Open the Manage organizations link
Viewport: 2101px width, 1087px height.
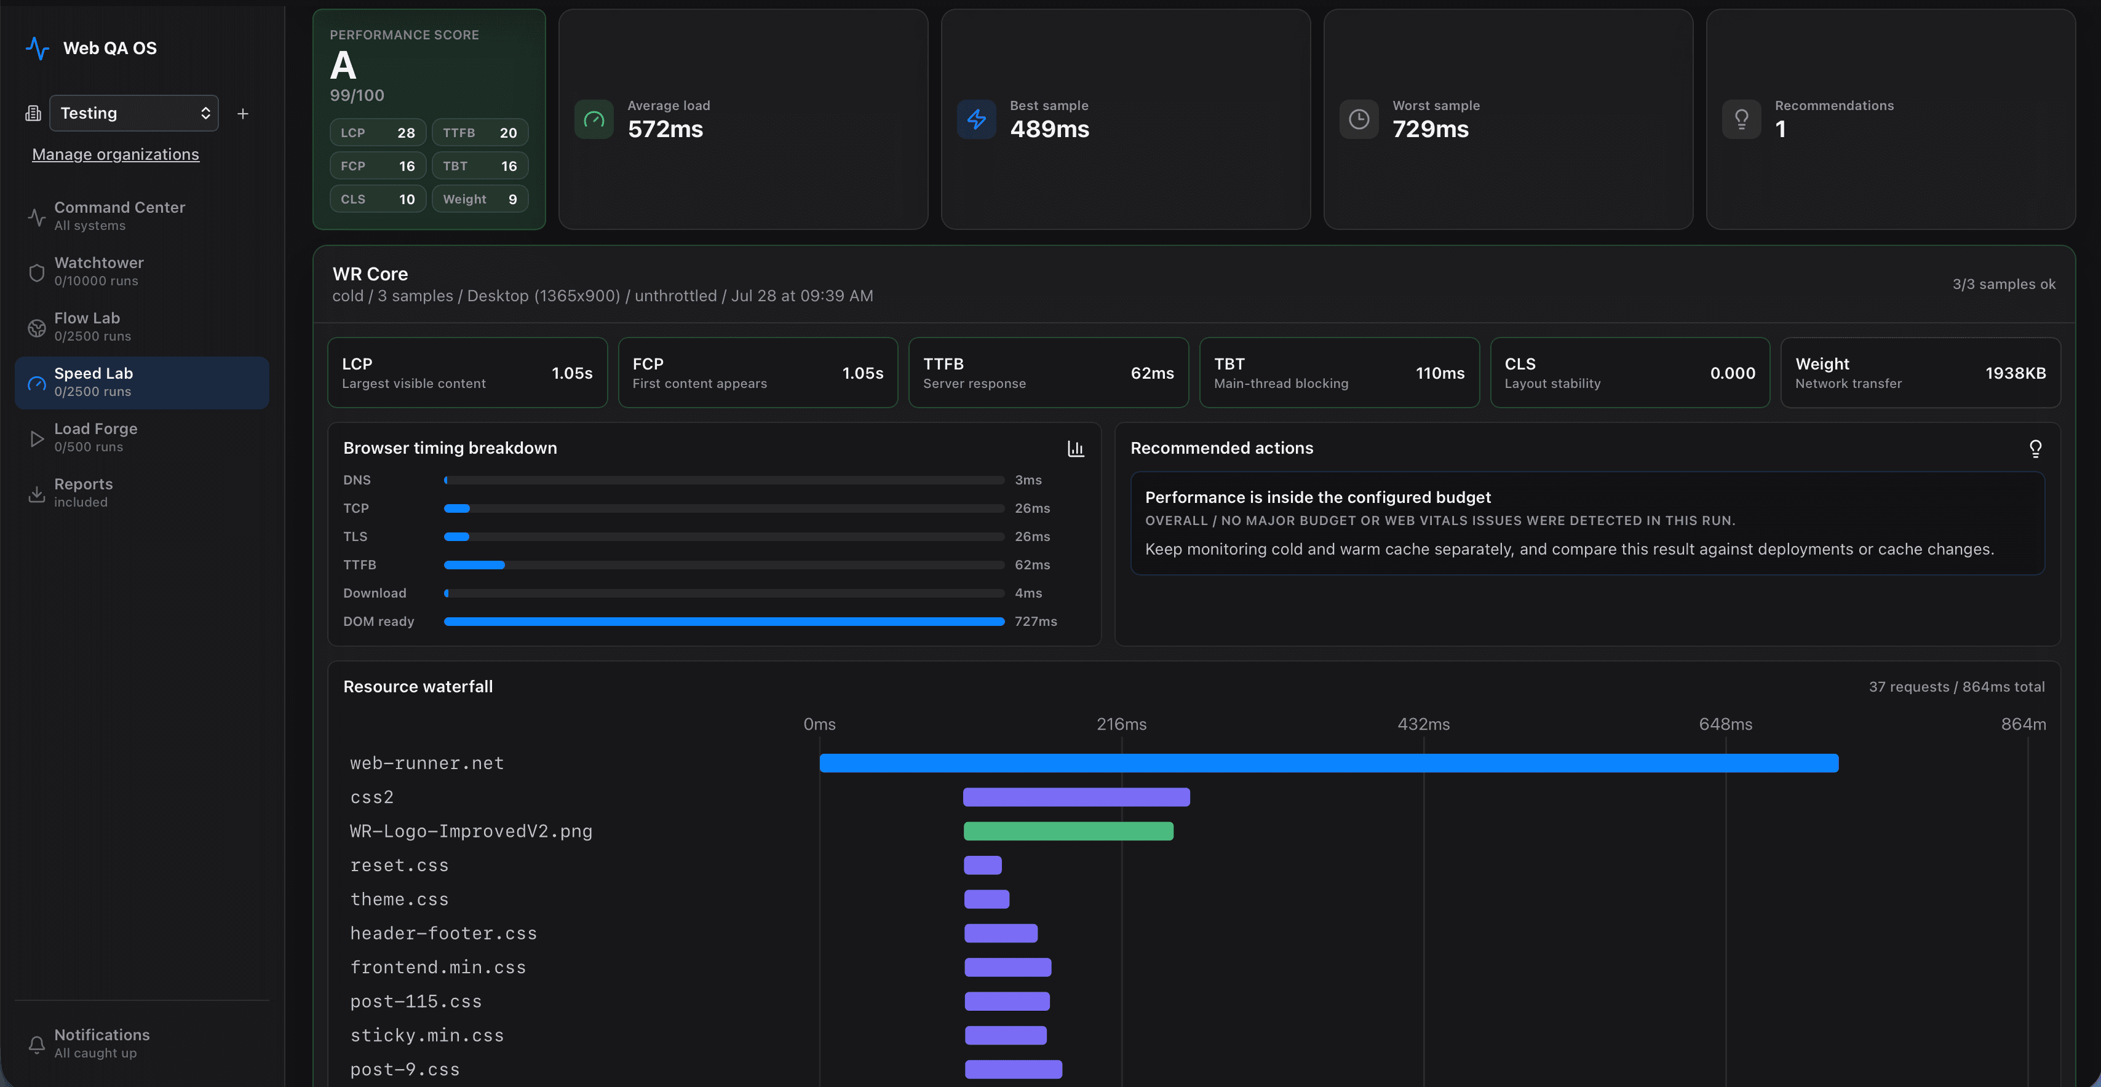tap(116, 154)
